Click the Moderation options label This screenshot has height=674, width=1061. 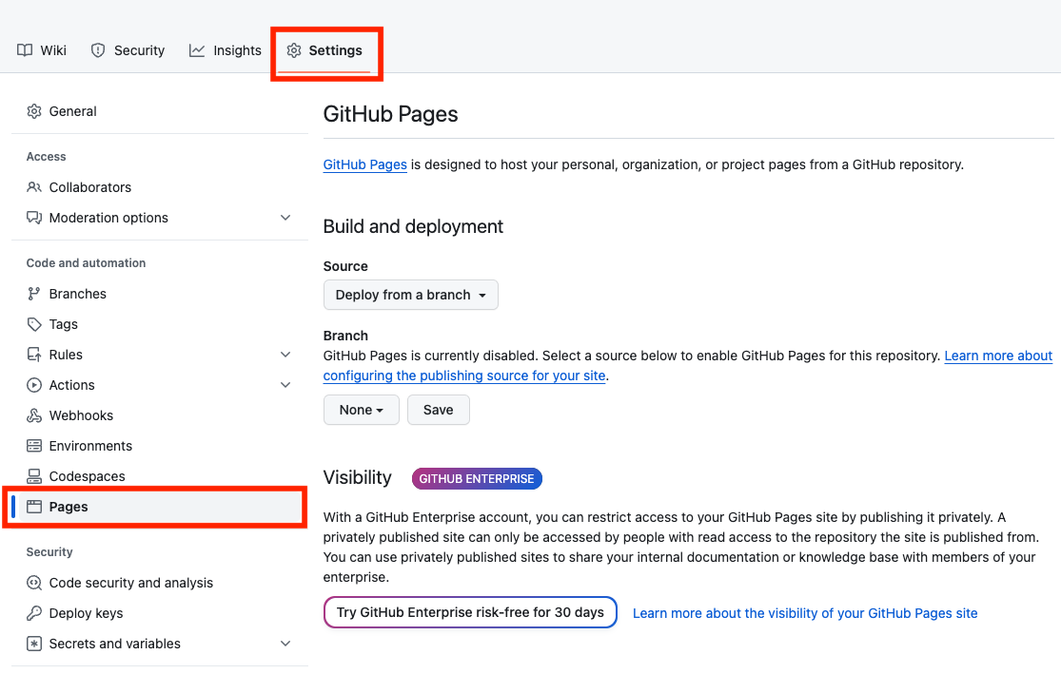pos(108,218)
